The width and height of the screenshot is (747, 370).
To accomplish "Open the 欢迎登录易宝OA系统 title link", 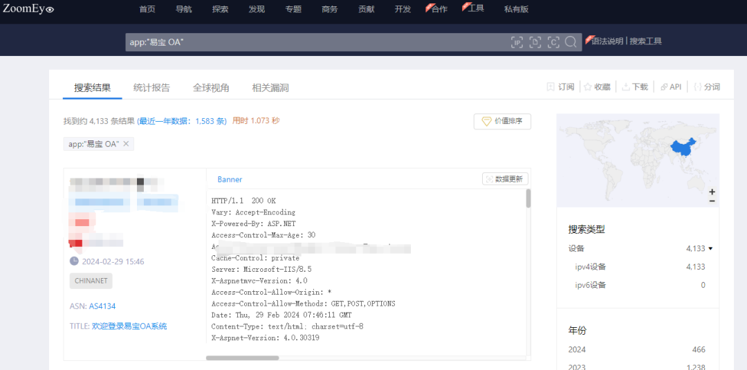I will tap(129, 326).
